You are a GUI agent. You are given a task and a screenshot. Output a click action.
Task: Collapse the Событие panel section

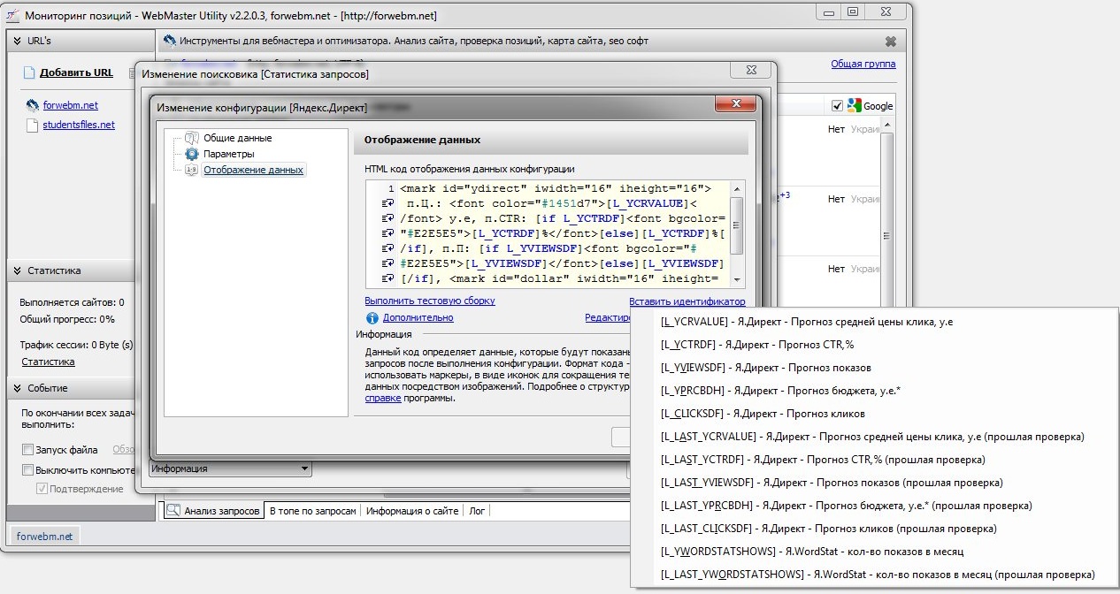[x=16, y=388]
